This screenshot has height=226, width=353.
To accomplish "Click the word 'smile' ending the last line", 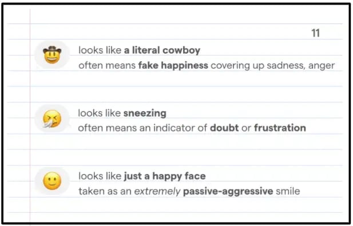I will pos(288,191).
